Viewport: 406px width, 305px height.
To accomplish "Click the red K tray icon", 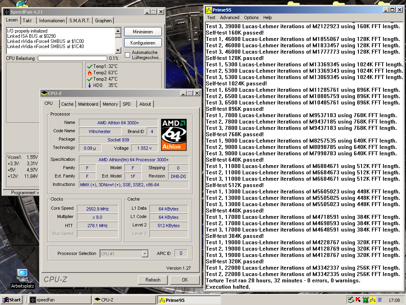I will (358, 300).
